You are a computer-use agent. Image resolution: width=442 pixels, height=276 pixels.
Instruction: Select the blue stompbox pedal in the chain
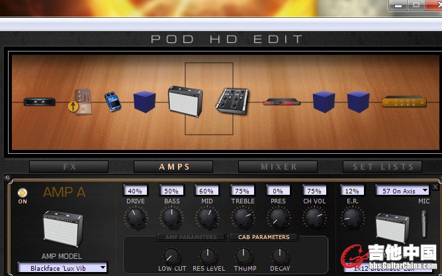pos(112,101)
